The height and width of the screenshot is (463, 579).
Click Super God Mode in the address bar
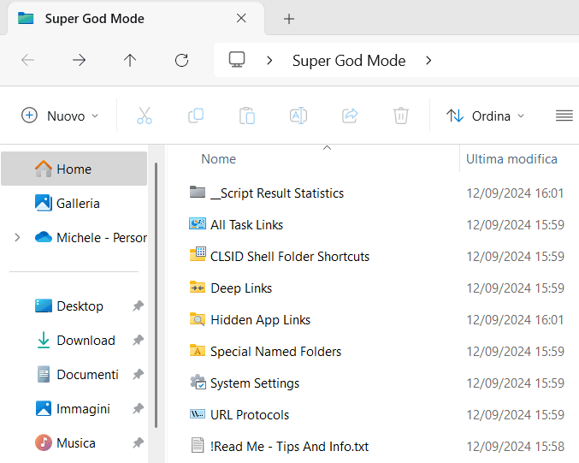coord(349,60)
